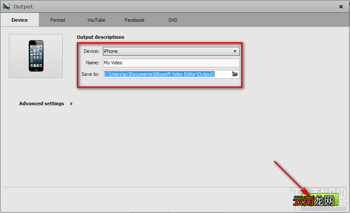Image resolution: width=350 pixels, height=213 pixels.
Task: Open the Format tab
Action: [58, 20]
